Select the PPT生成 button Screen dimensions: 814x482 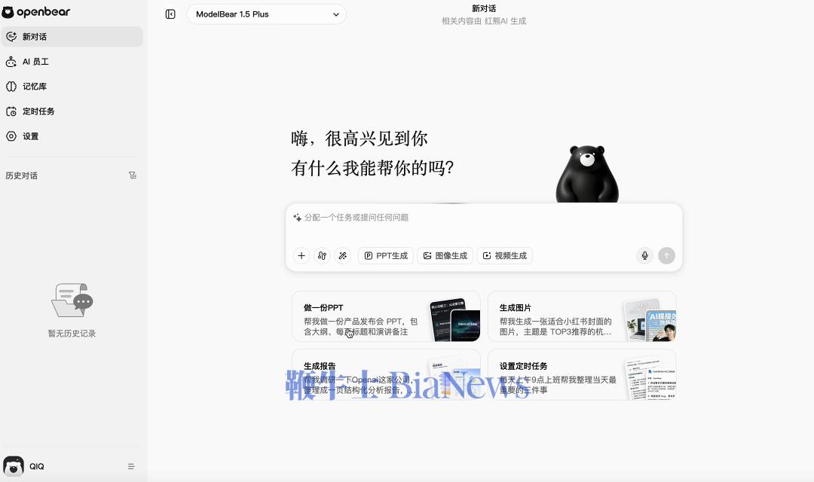coord(386,256)
